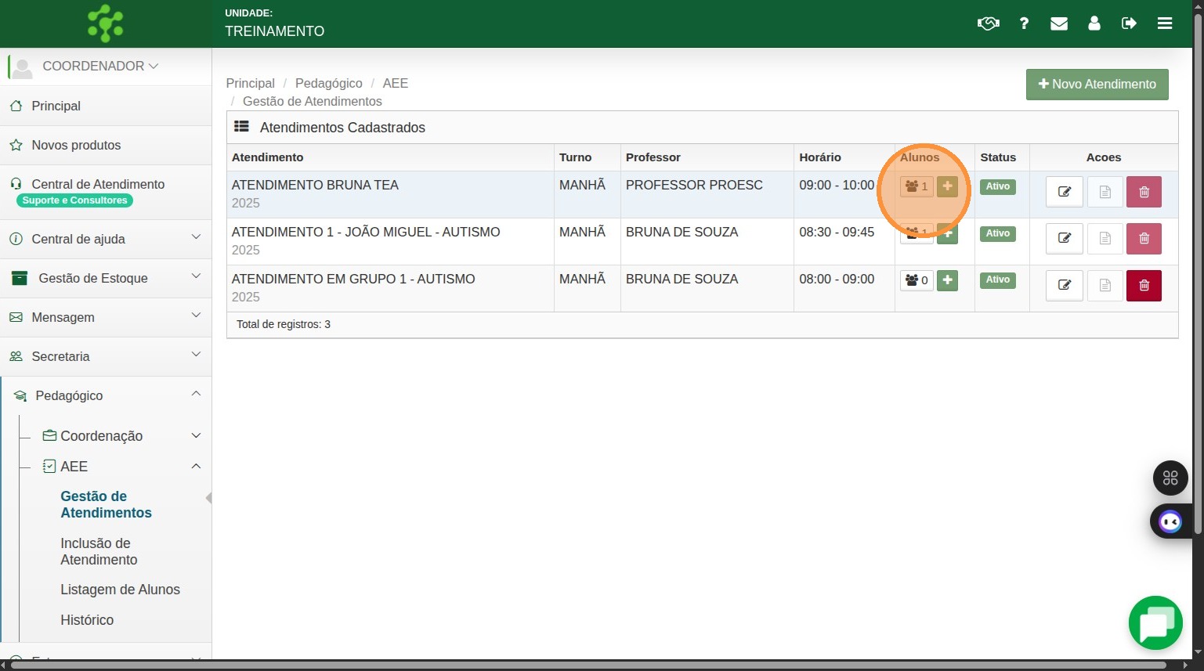Screen dimensions: 1204x671
Task: Click the logout arrow icon in header
Action: 1129,23
